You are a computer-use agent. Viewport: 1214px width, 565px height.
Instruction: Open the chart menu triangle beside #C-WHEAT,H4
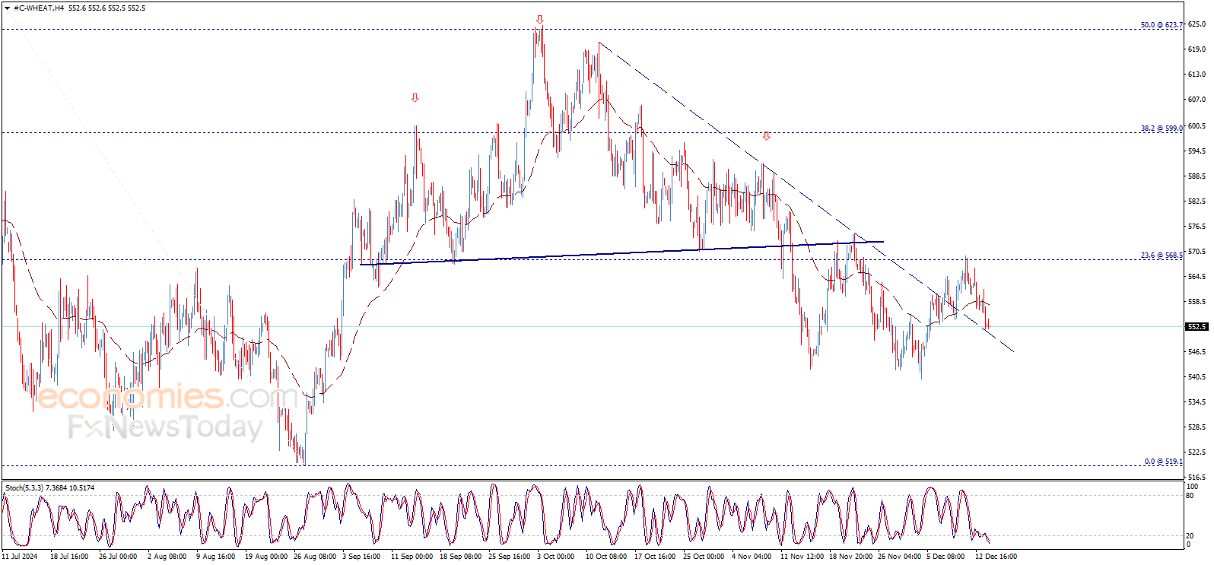(x=7, y=8)
